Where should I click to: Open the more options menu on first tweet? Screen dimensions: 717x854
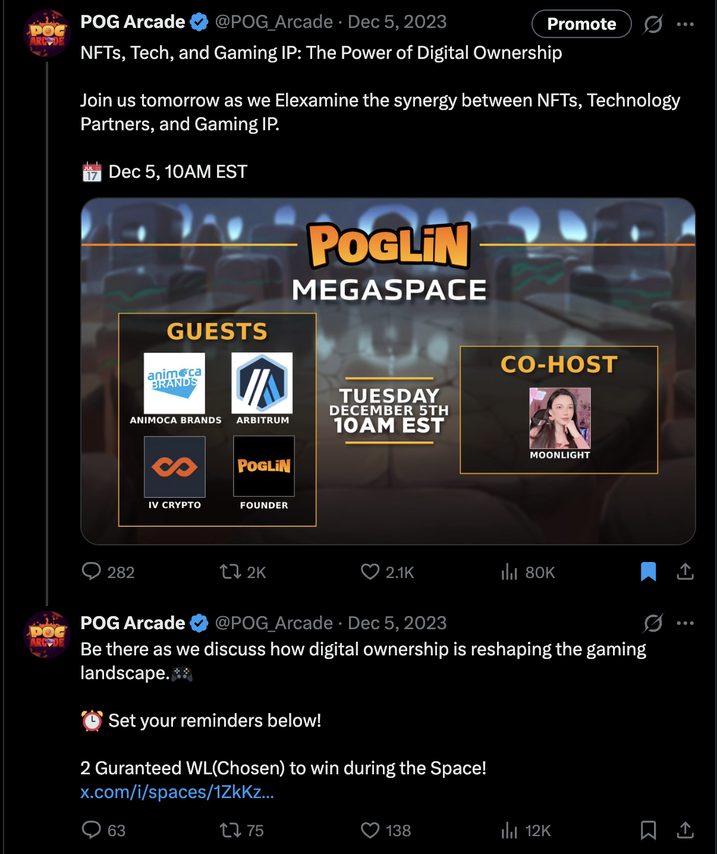pos(685,24)
